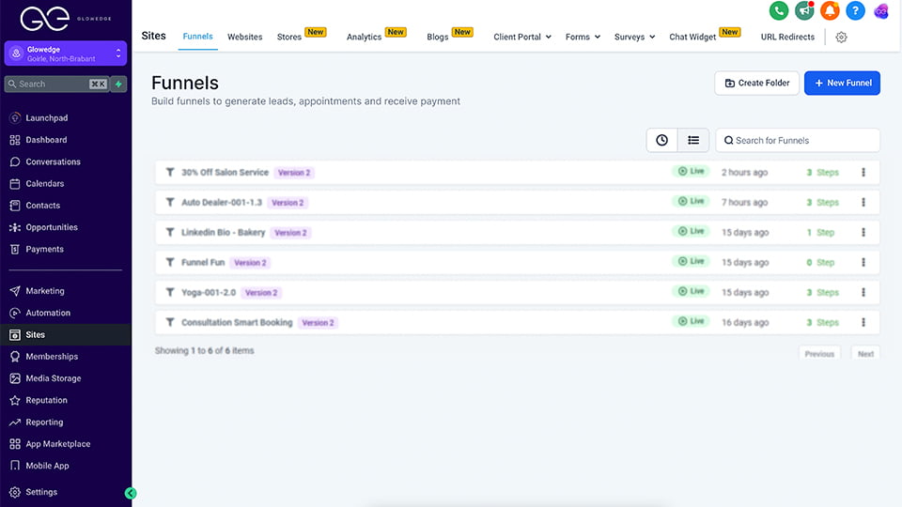
Task: Collapse the sidebar with green arrow
Action: coord(131,493)
